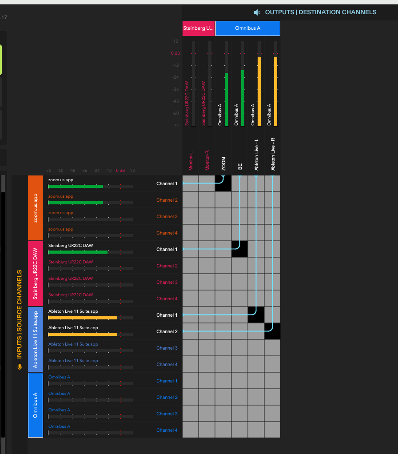Click the microphone icon beside Inputs label
Screen dimensions: 398x454
(x=20, y=367)
